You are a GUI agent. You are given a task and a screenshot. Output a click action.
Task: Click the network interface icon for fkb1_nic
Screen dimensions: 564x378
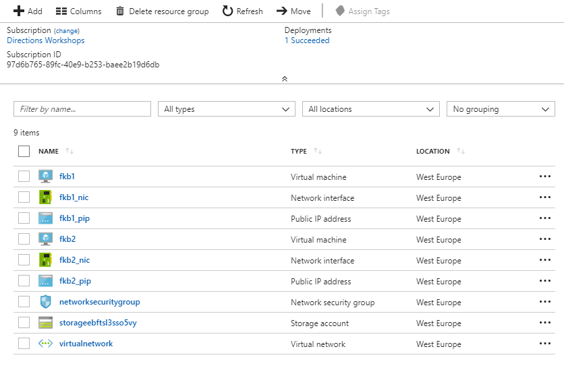(45, 197)
